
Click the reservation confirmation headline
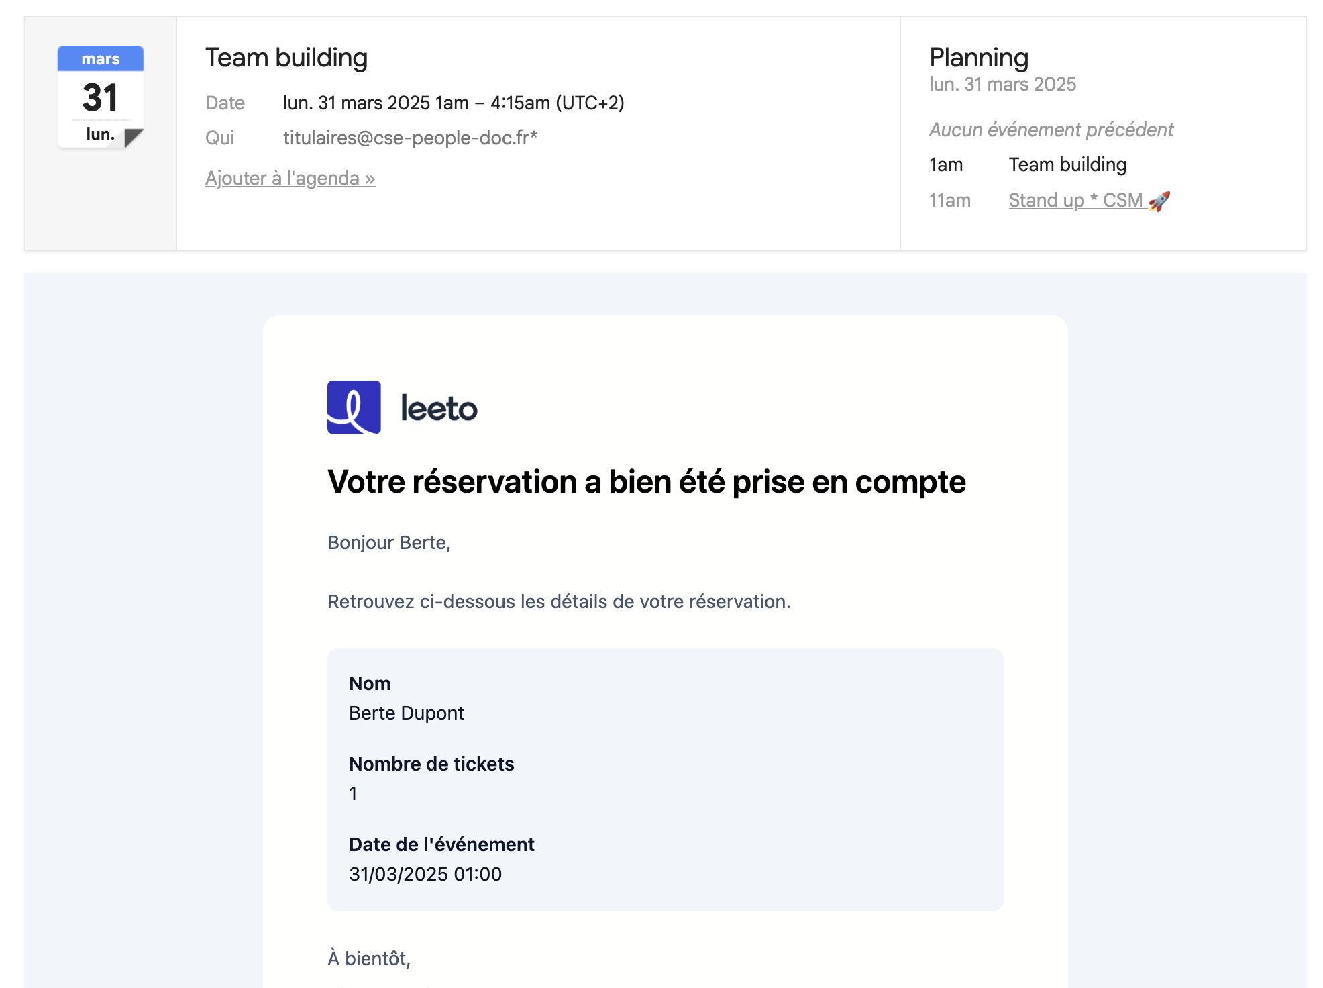pos(646,481)
